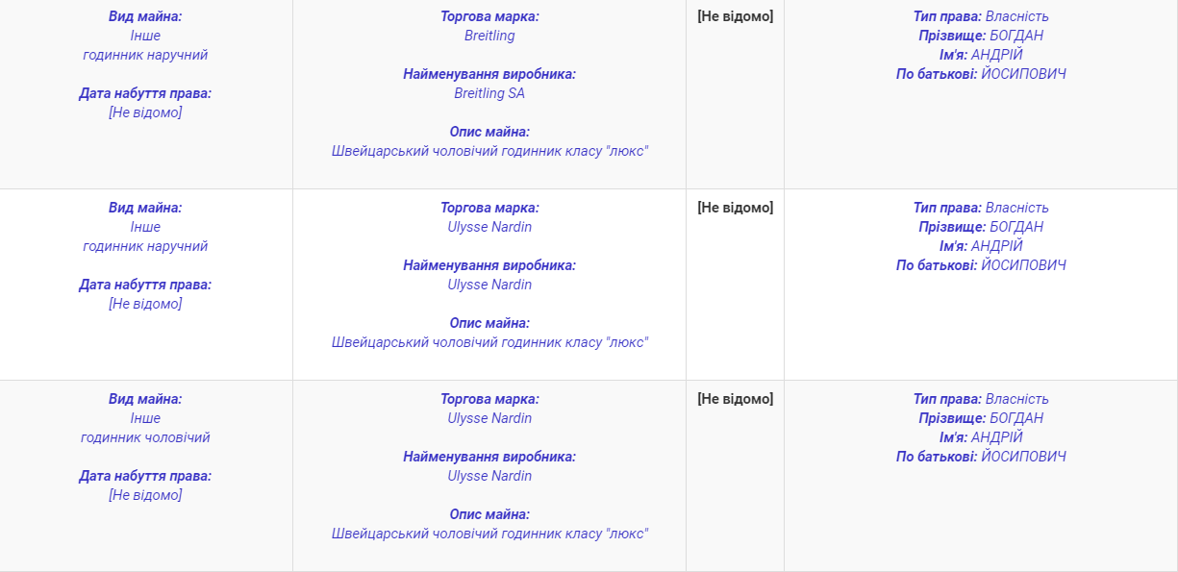Click "Дата набуття права:" label in the middle row
The width and height of the screenshot is (1178, 572).
145,285
